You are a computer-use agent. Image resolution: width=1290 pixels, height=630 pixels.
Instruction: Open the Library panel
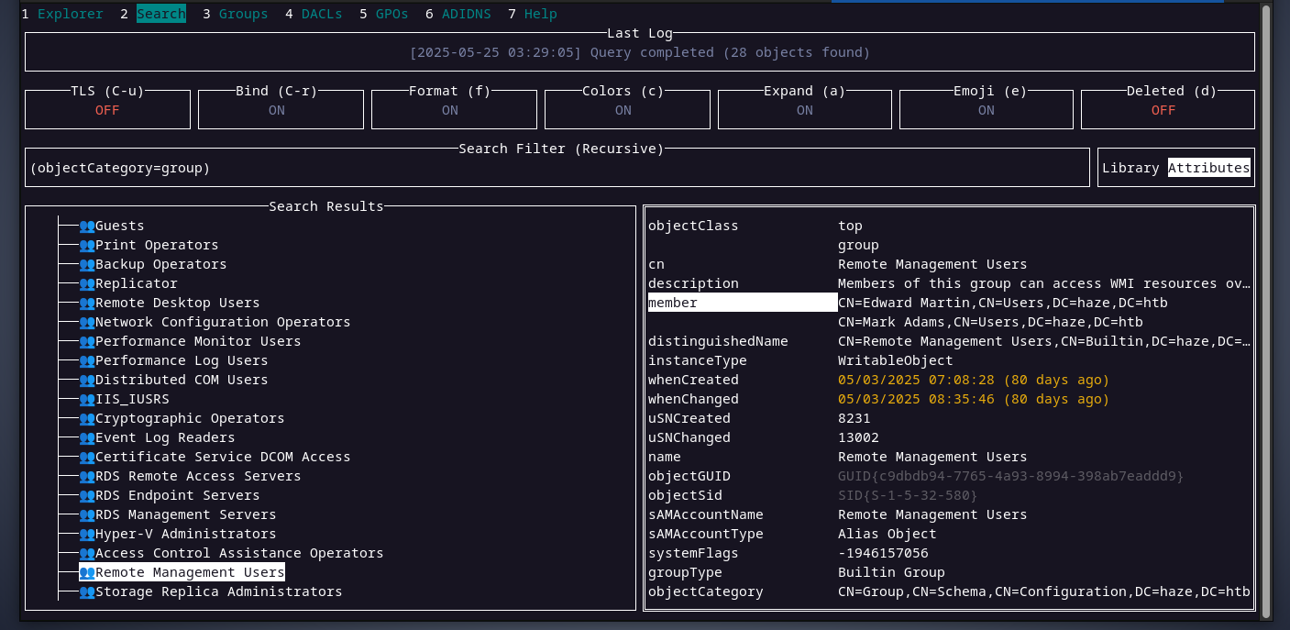pos(1130,168)
